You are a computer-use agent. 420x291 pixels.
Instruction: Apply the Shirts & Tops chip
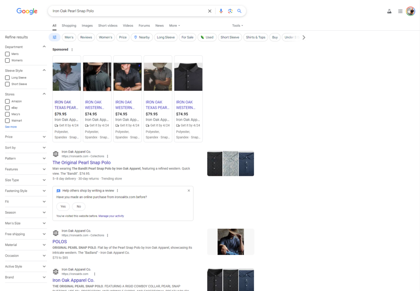(x=256, y=37)
